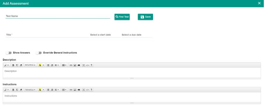The image size is (264, 111).
Task: Grab the Instructions editor resize handle
Action: tap(132, 103)
